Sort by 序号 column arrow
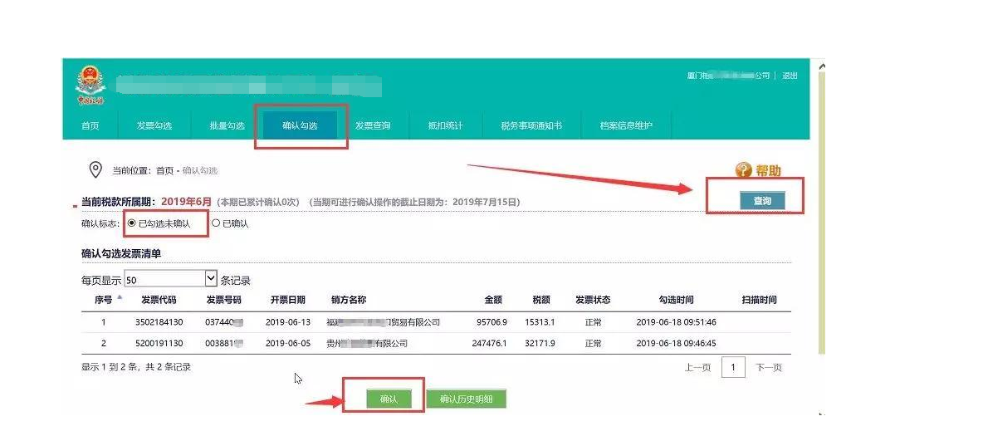This screenshot has width=983, height=426. [119, 297]
